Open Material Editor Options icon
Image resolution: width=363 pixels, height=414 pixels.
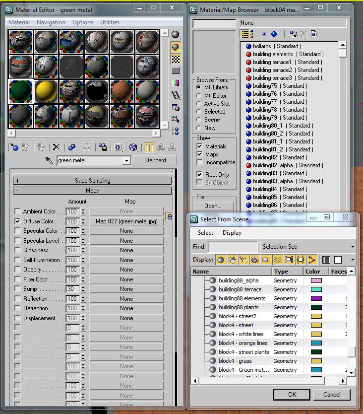[x=176, y=107]
